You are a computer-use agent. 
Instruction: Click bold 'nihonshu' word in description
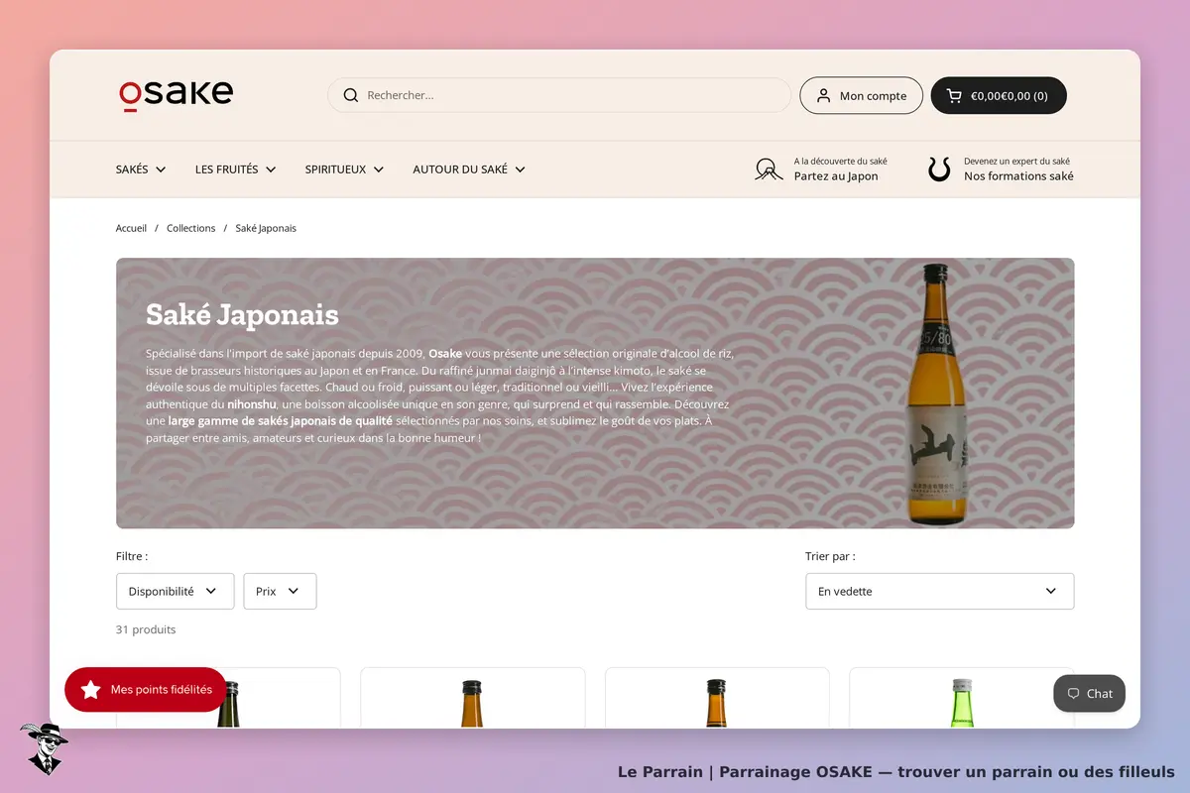click(x=254, y=404)
